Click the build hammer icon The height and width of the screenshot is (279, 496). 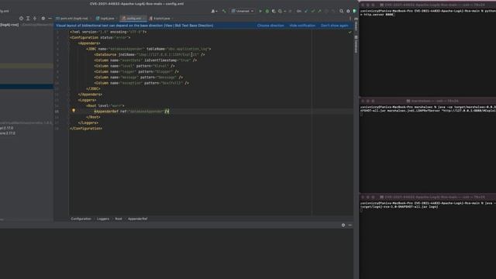point(224,11)
